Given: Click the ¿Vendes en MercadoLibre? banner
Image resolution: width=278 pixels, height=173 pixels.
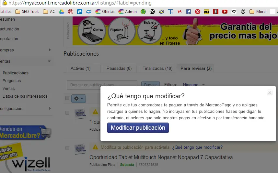Looking at the screenshot, I should (x=26, y=133).
